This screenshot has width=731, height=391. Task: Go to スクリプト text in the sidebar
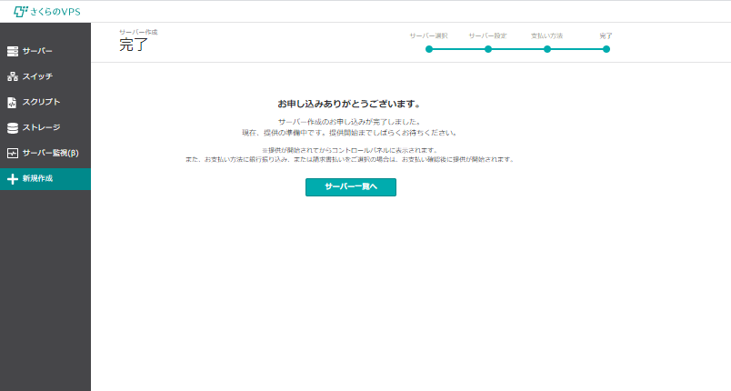click(41, 103)
